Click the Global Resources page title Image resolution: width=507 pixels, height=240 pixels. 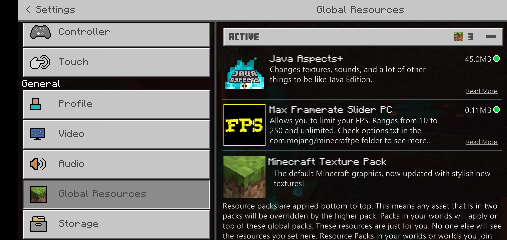pos(361,10)
